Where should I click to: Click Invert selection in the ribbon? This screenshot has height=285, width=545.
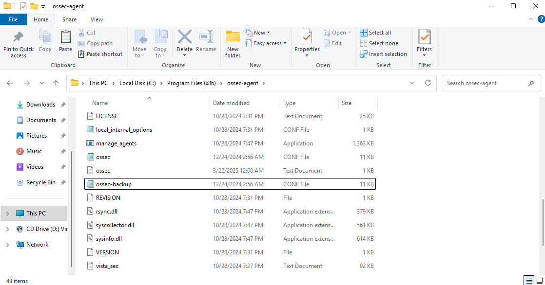[384, 54]
